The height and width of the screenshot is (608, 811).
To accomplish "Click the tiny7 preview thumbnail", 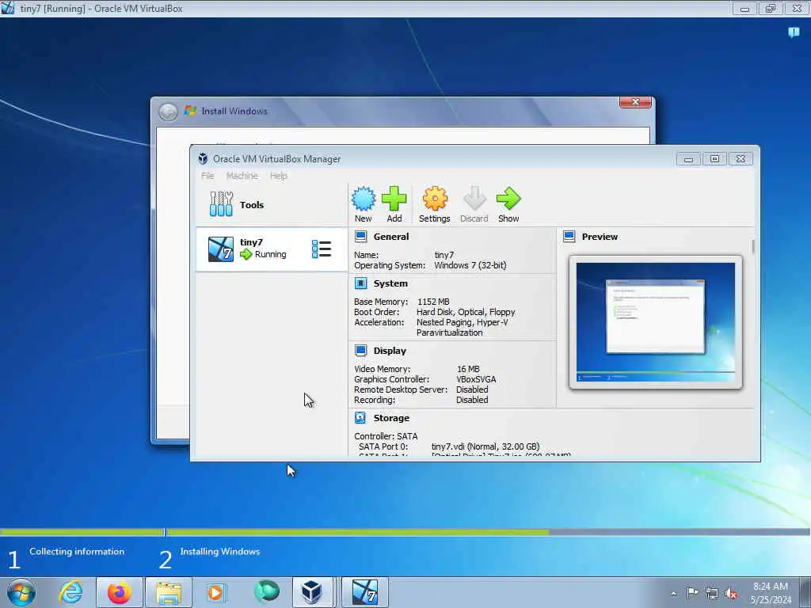I will [x=655, y=322].
